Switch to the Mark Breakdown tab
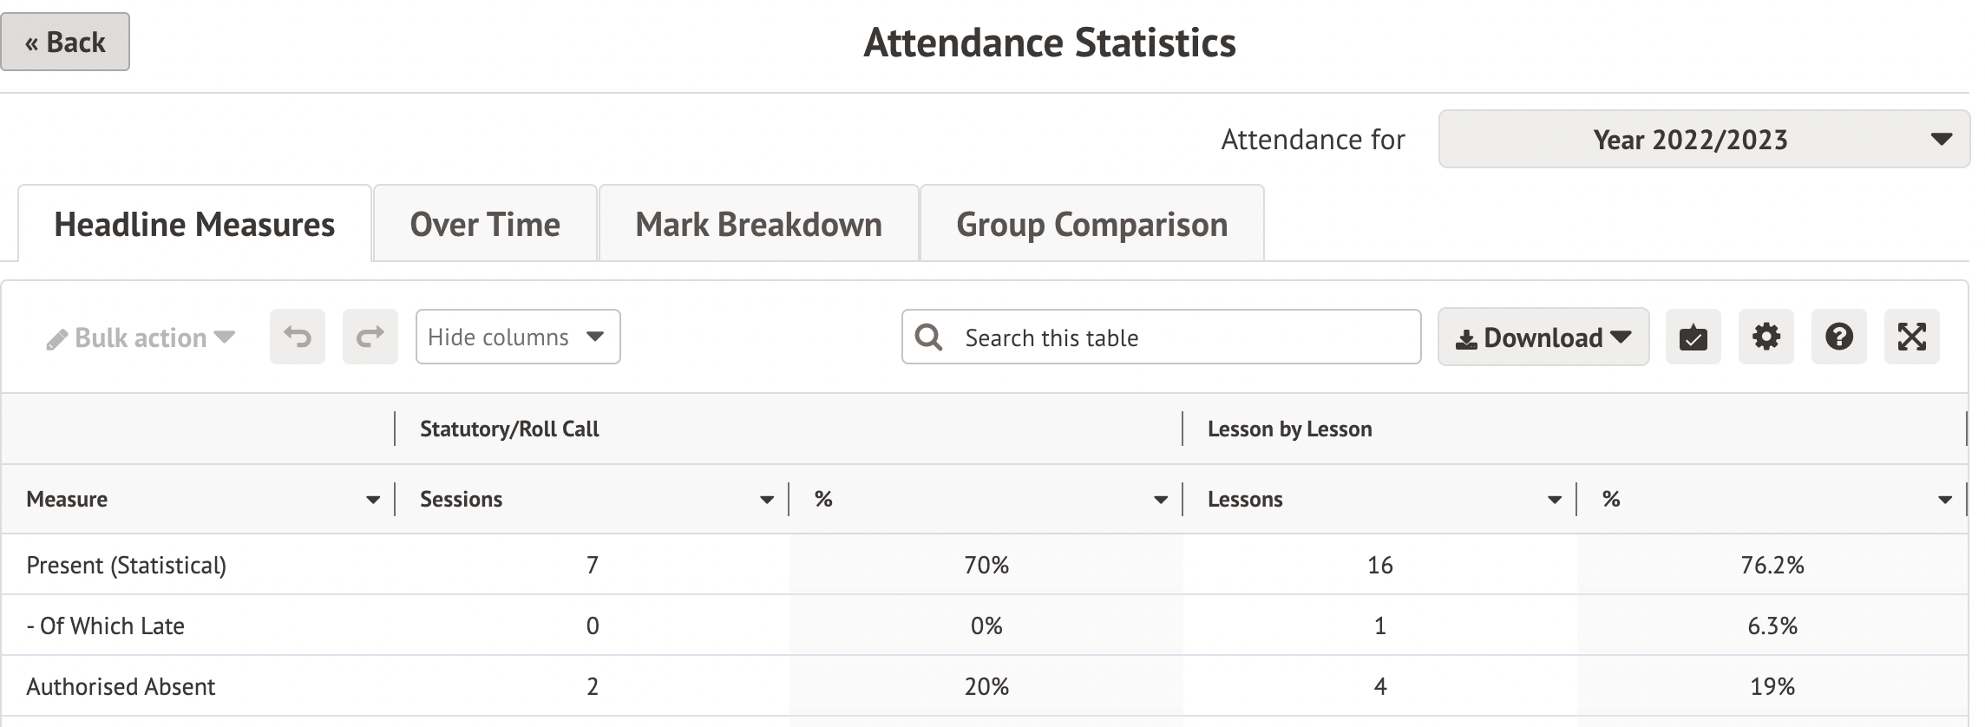 pos(758,224)
